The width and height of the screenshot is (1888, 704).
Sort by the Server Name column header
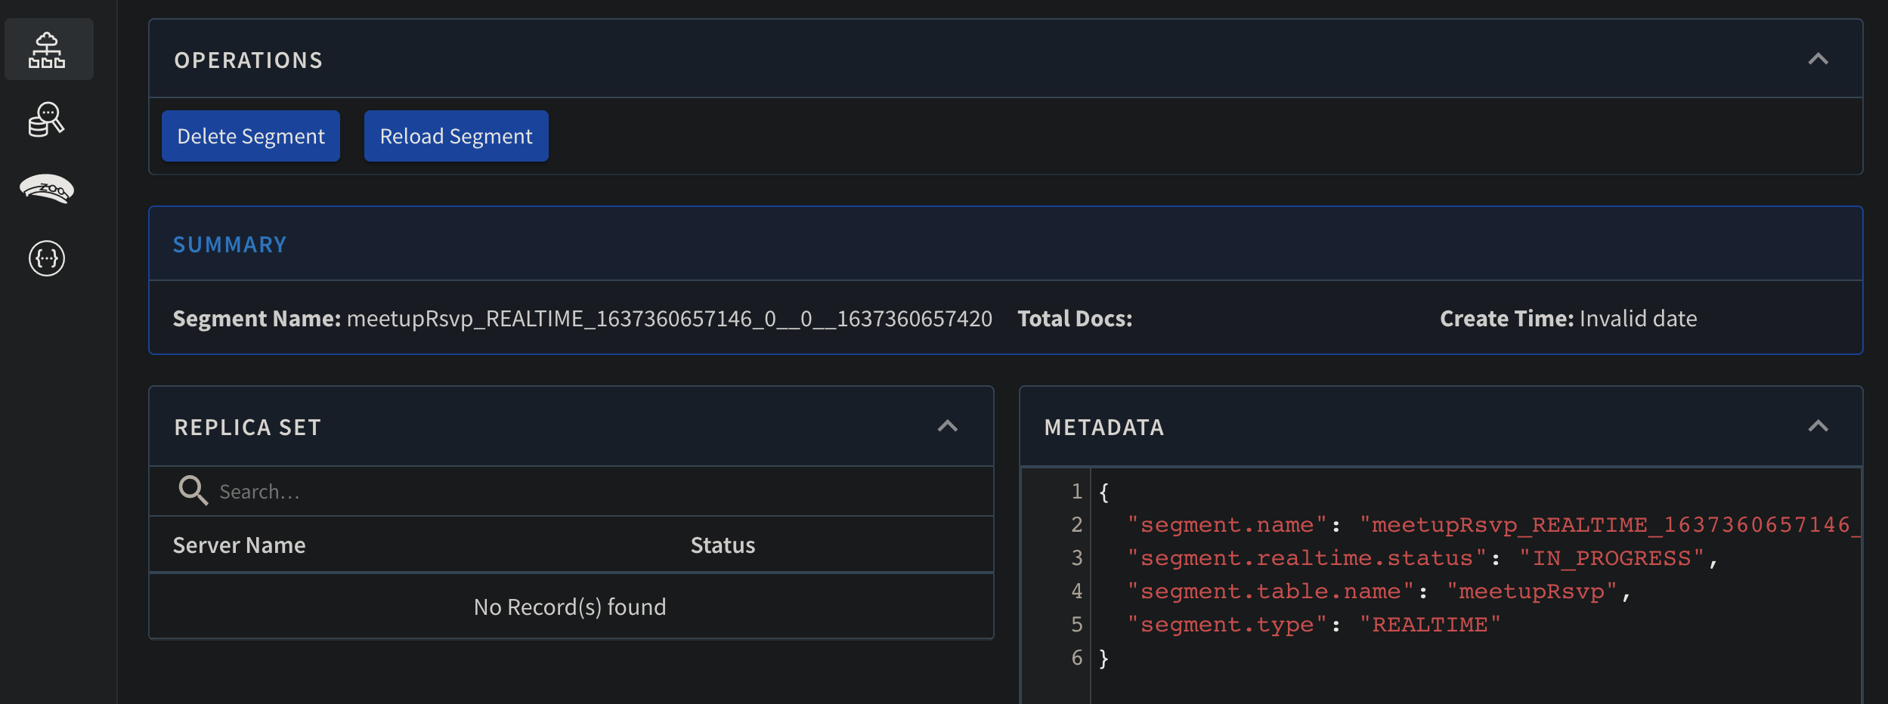(x=239, y=545)
